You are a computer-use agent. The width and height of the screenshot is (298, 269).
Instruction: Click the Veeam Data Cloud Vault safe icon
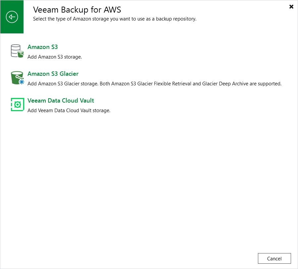point(17,105)
